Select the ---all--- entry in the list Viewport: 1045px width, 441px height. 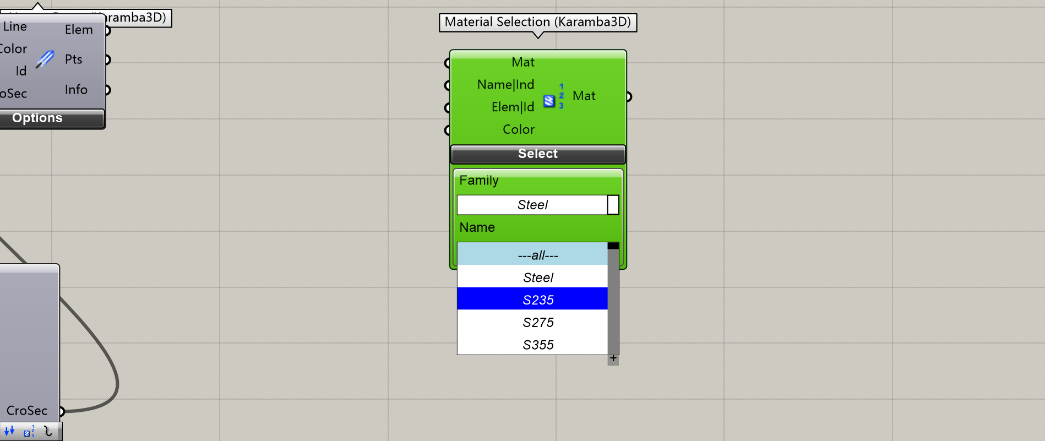click(532, 255)
